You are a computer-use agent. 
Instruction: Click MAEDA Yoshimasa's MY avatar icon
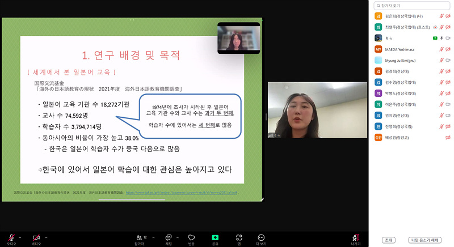(378, 49)
